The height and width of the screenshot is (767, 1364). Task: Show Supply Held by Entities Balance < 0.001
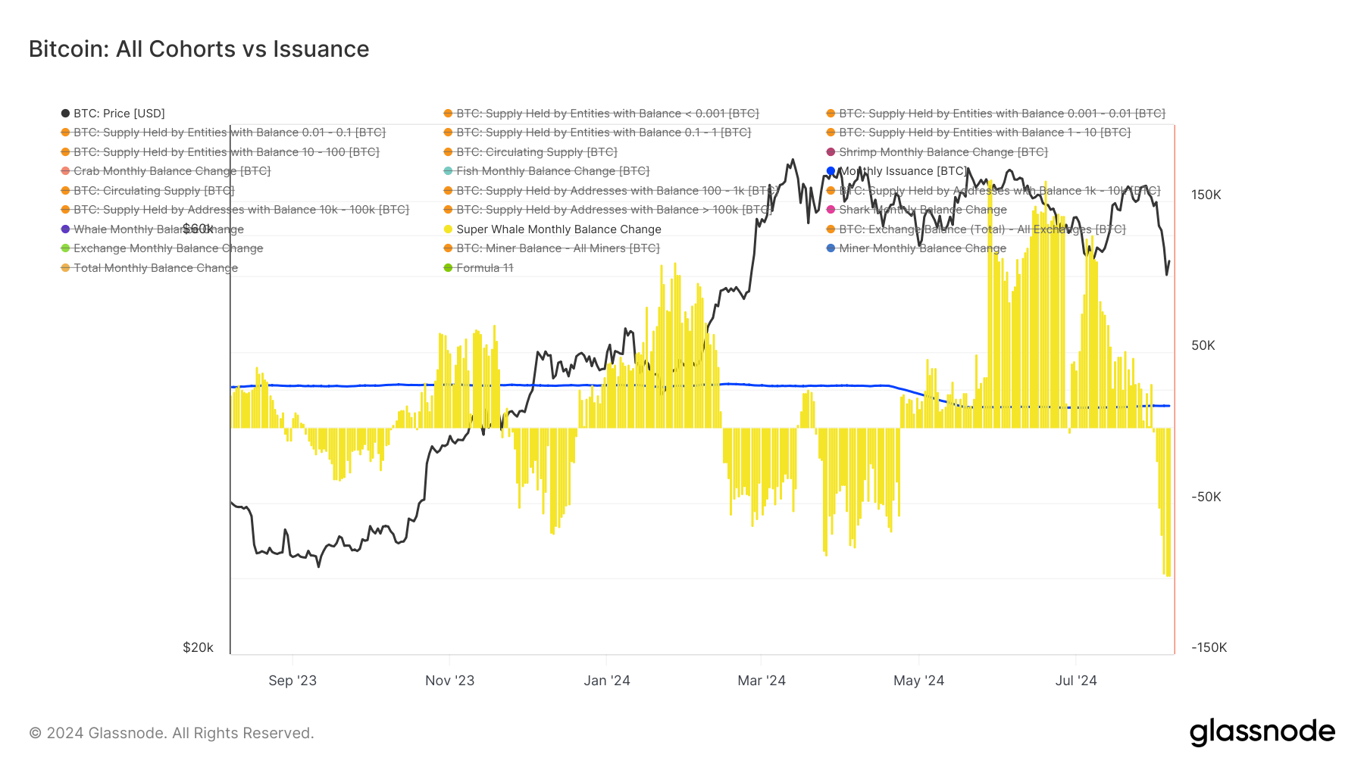[601, 114]
